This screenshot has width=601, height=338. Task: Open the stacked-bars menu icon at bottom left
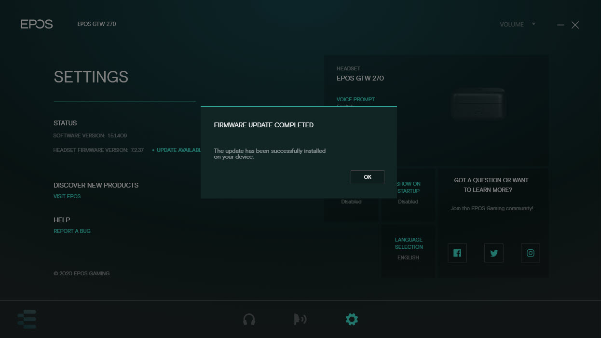pos(27,319)
